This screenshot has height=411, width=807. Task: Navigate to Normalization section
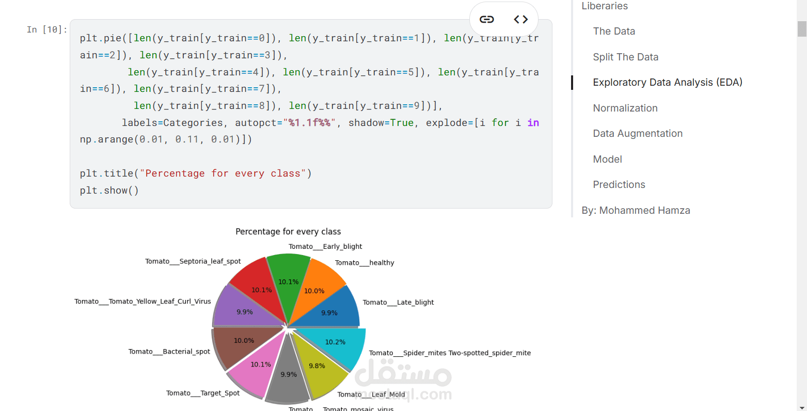tap(625, 108)
